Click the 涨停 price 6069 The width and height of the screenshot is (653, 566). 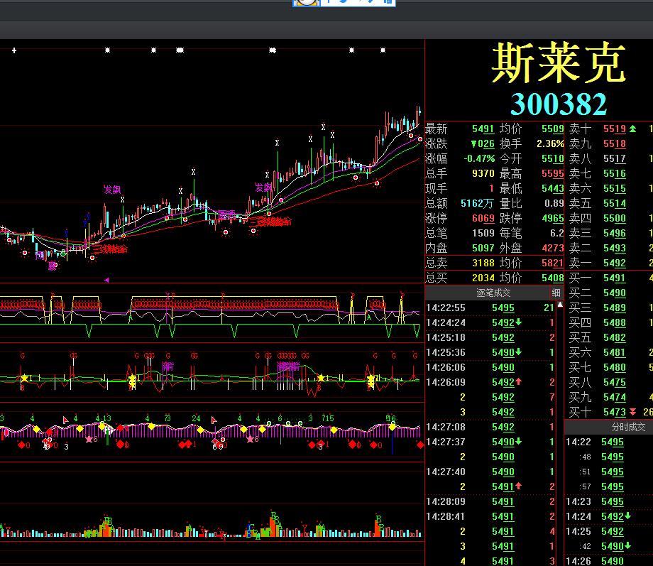coord(483,219)
